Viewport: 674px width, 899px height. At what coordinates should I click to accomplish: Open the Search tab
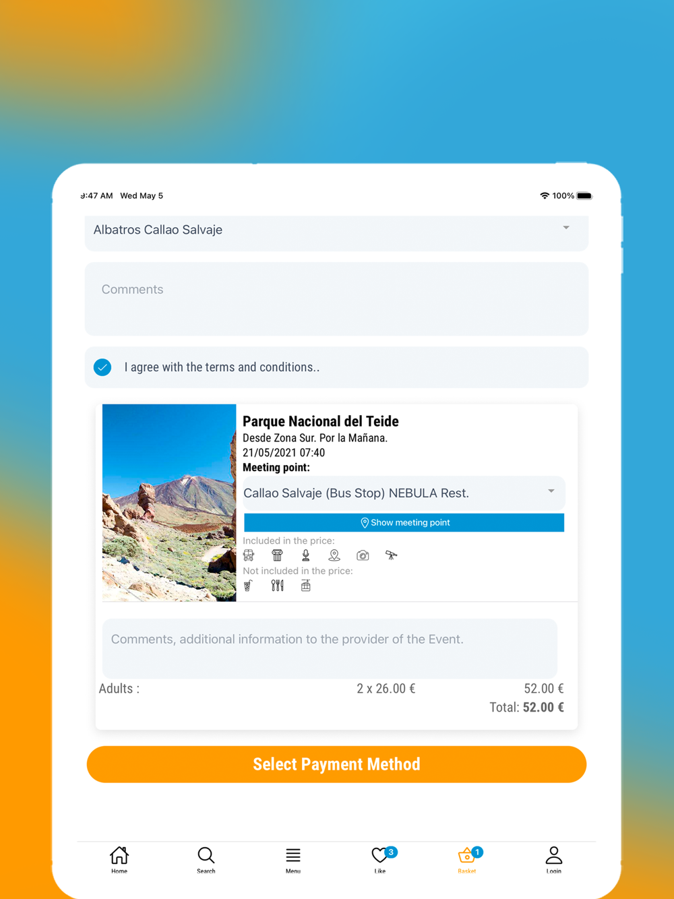tap(206, 859)
